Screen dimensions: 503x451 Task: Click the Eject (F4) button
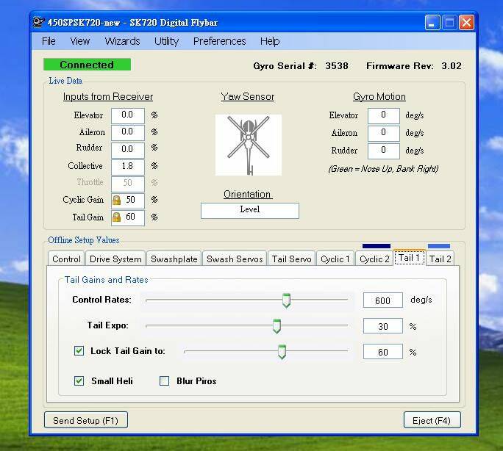point(432,420)
